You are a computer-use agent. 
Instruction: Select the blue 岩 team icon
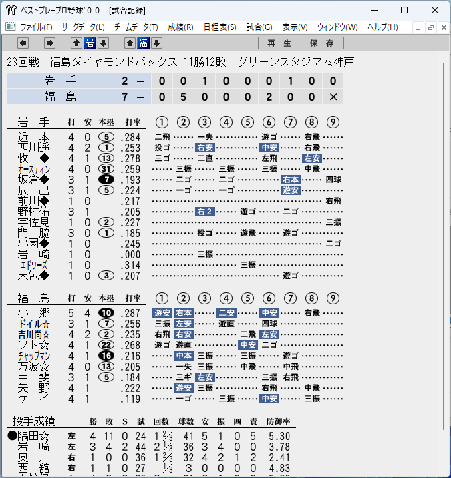(x=90, y=43)
